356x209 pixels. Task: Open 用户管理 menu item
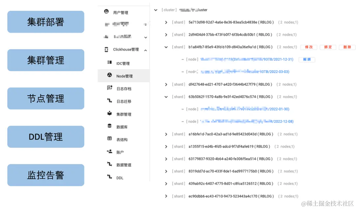(121, 13)
